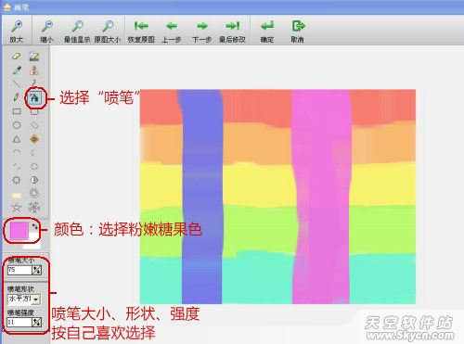Click the spray size field showing 75
This screenshot has height=344, width=464.
(x=19, y=270)
